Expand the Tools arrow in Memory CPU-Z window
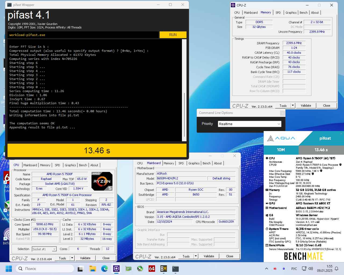Screen dimensions: 344x275 (293, 106)
